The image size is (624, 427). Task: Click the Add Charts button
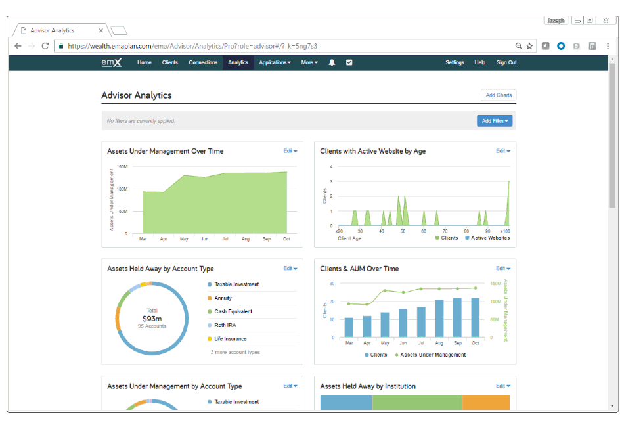coord(499,95)
